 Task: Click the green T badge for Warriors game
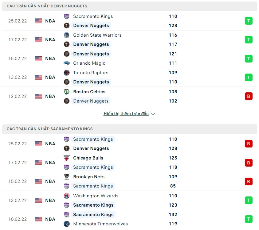pos(249,40)
